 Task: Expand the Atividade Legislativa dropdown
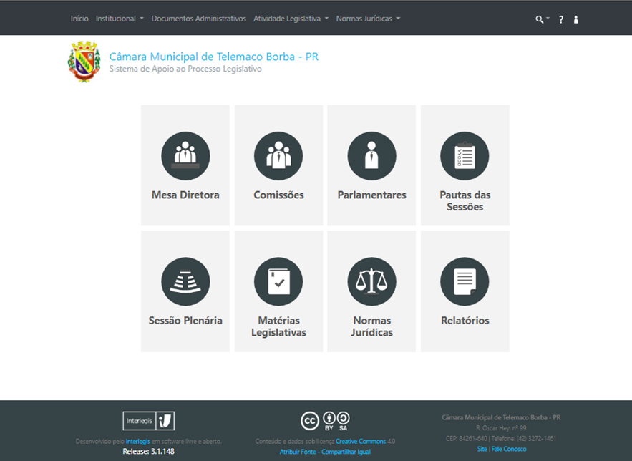(x=291, y=19)
